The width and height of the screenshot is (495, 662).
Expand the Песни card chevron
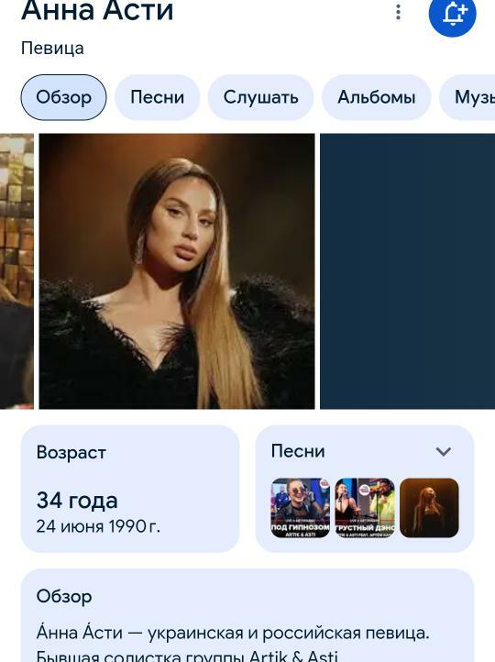pos(443,451)
